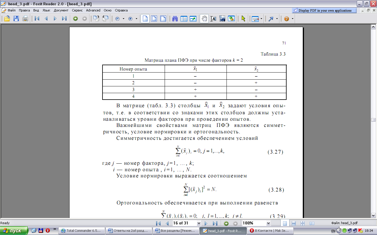377x235 pixels.
Task: Select the annotation arrow cursor tool
Action: click(x=243, y=19)
